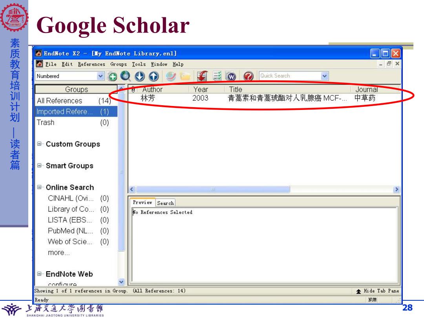
Task: Open the References menu
Action: [x=91, y=64]
